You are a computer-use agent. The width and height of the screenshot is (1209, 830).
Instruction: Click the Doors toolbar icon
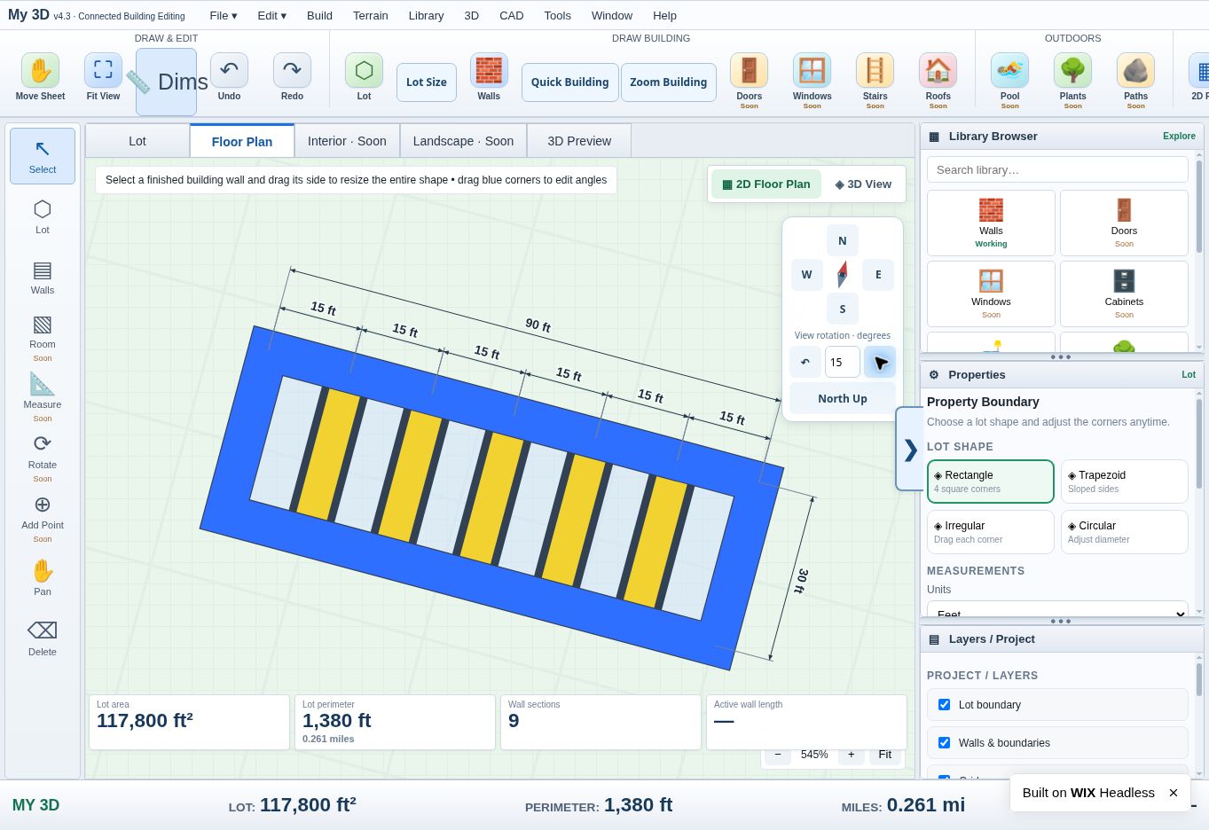click(x=749, y=70)
